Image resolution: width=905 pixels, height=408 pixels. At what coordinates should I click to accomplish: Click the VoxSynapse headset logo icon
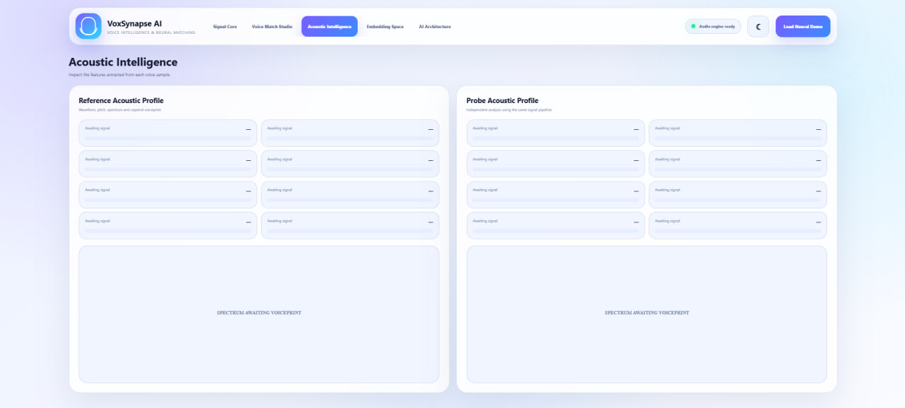tap(88, 26)
